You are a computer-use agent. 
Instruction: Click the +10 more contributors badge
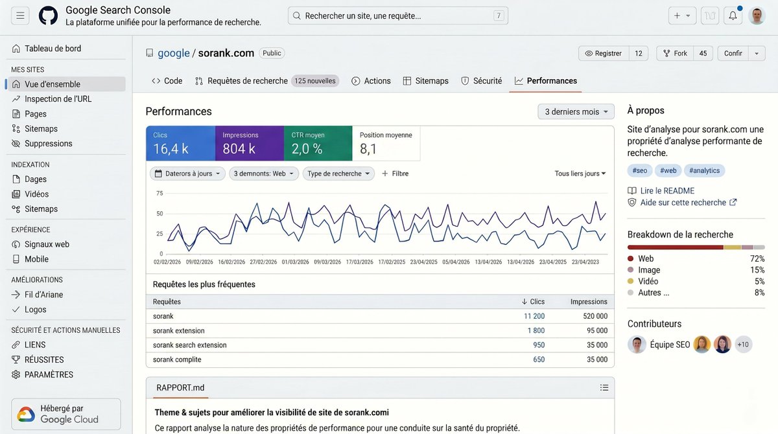[743, 345]
